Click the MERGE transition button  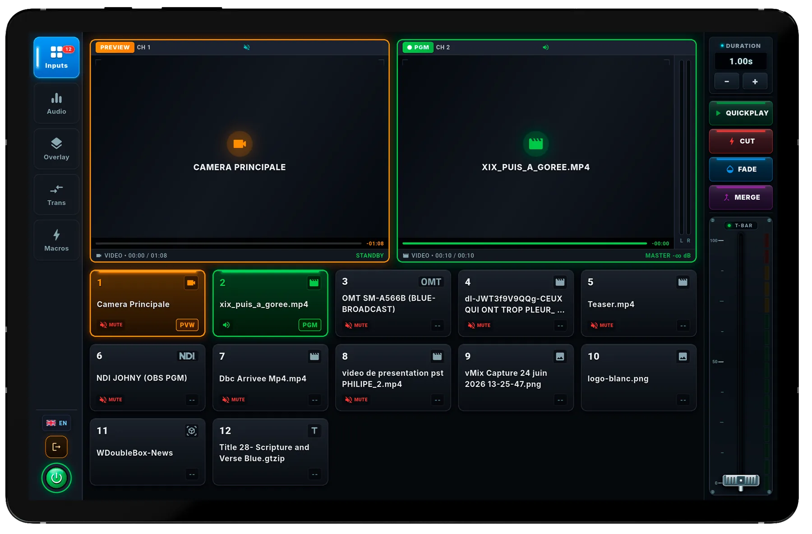(x=741, y=197)
